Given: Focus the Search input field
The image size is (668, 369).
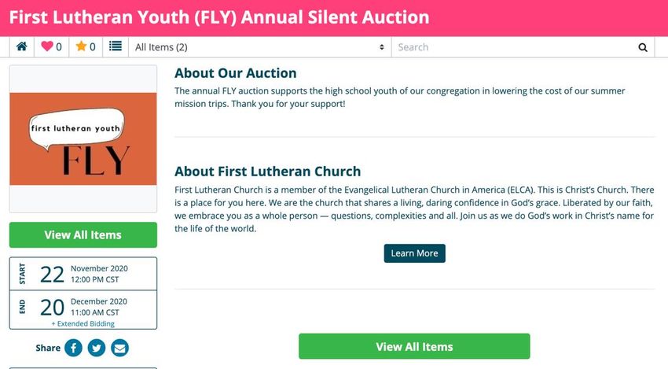Looking at the screenshot, I should coord(516,47).
